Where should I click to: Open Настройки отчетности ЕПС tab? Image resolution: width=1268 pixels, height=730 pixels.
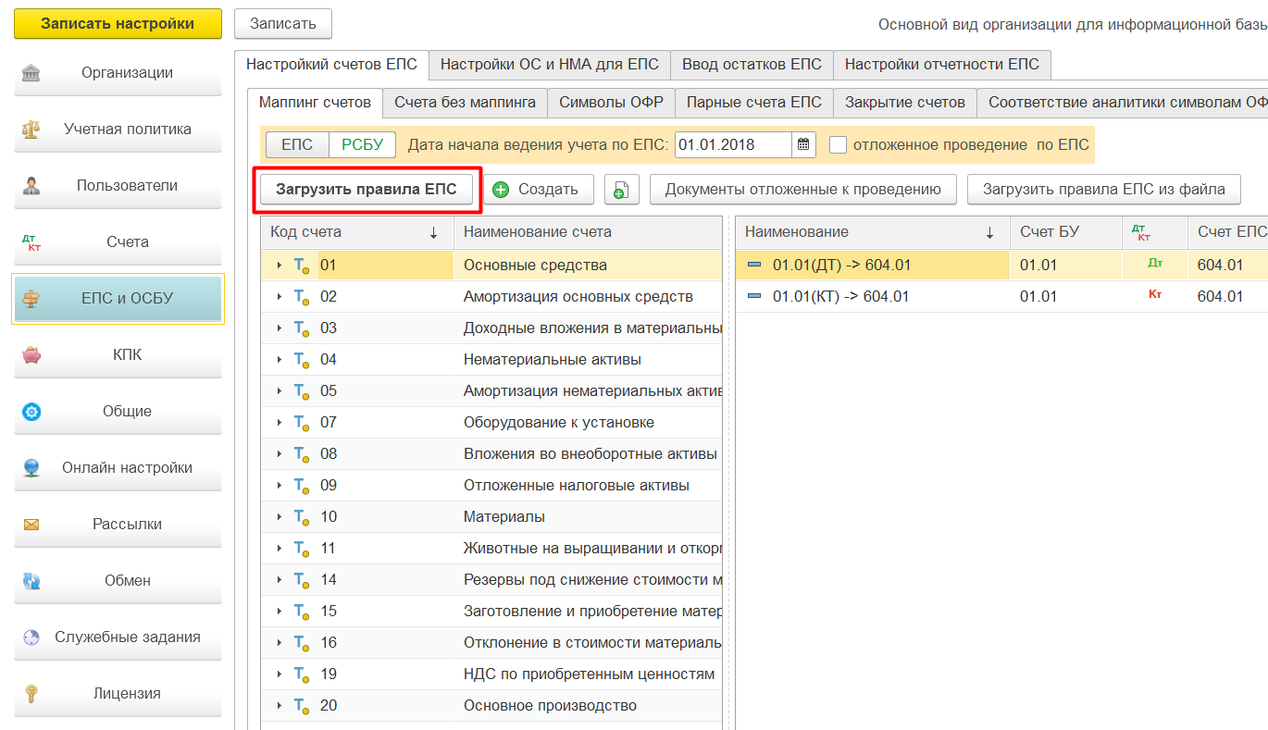coord(942,65)
